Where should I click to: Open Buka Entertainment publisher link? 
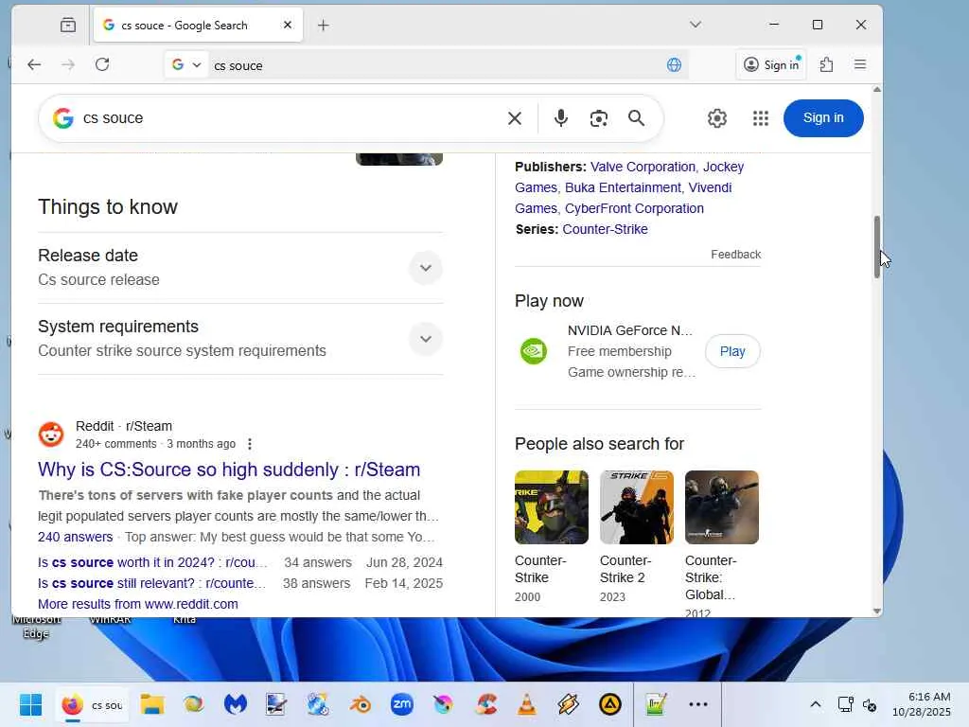click(x=623, y=187)
